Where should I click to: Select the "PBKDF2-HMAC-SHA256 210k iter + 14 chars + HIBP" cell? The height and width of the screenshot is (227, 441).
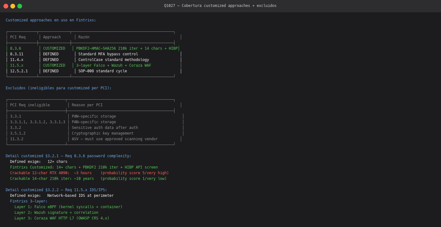coord(127,48)
